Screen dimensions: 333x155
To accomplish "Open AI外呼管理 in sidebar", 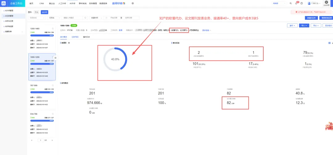I will [13, 10].
